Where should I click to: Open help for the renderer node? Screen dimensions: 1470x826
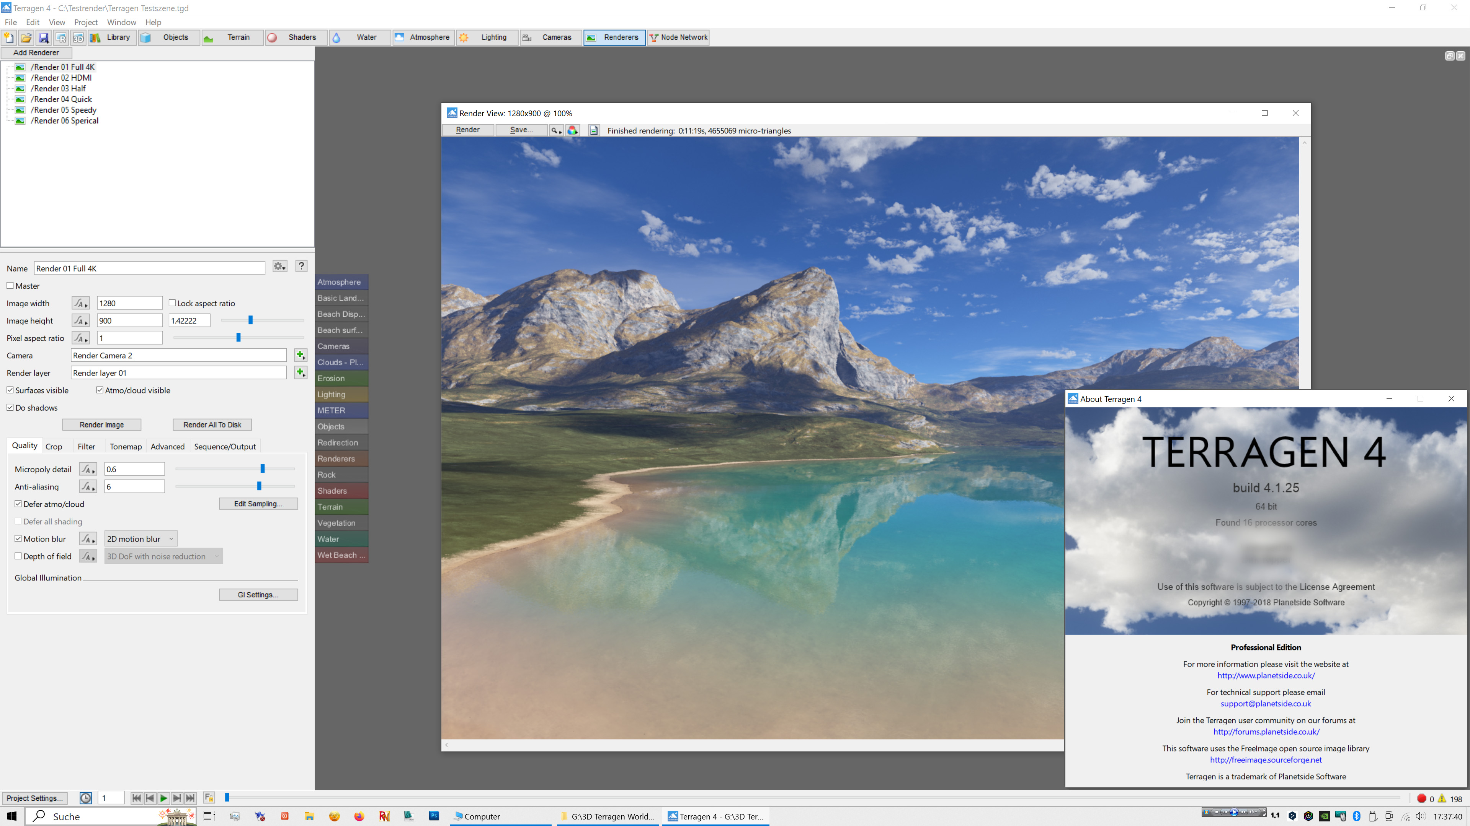click(x=301, y=266)
